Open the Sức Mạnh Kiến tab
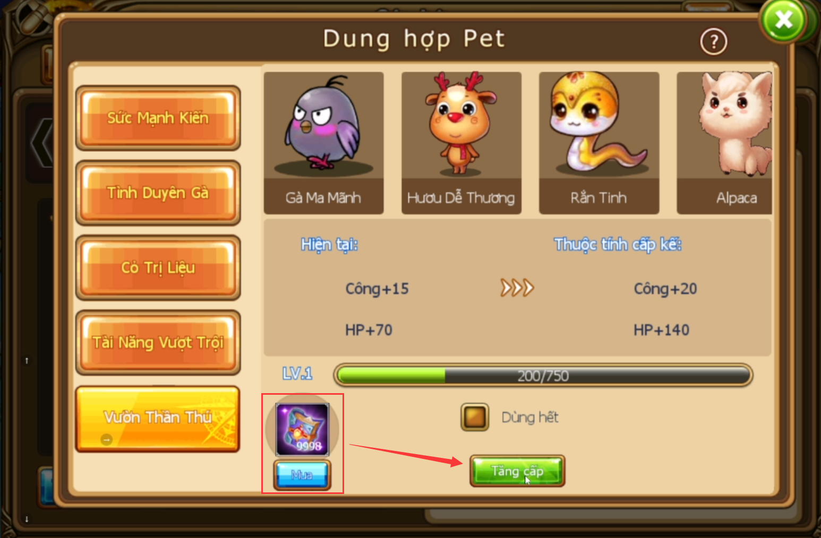 (x=158, y=118)
